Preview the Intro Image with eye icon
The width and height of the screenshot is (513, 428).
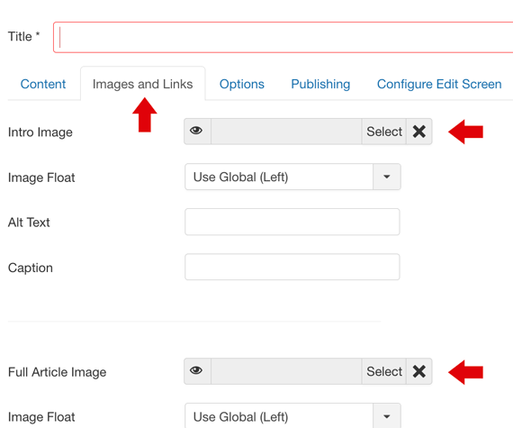pos(197,132)
